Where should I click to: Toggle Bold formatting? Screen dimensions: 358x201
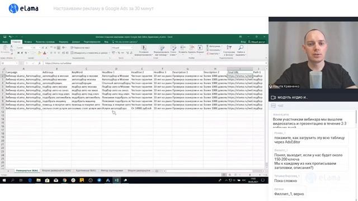[x=18, y=53]
